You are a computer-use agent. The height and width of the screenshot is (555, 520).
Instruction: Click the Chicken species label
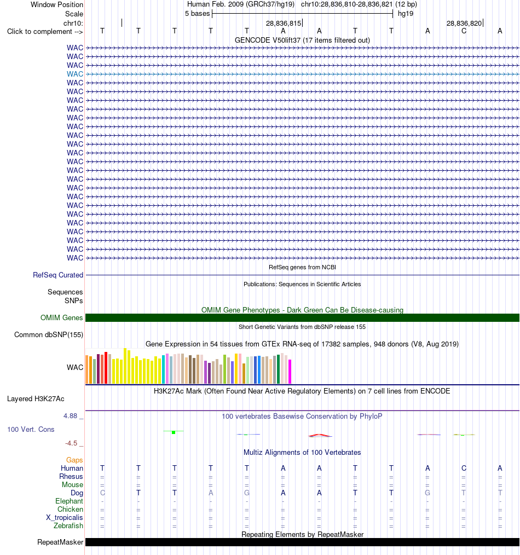[70, 510]
